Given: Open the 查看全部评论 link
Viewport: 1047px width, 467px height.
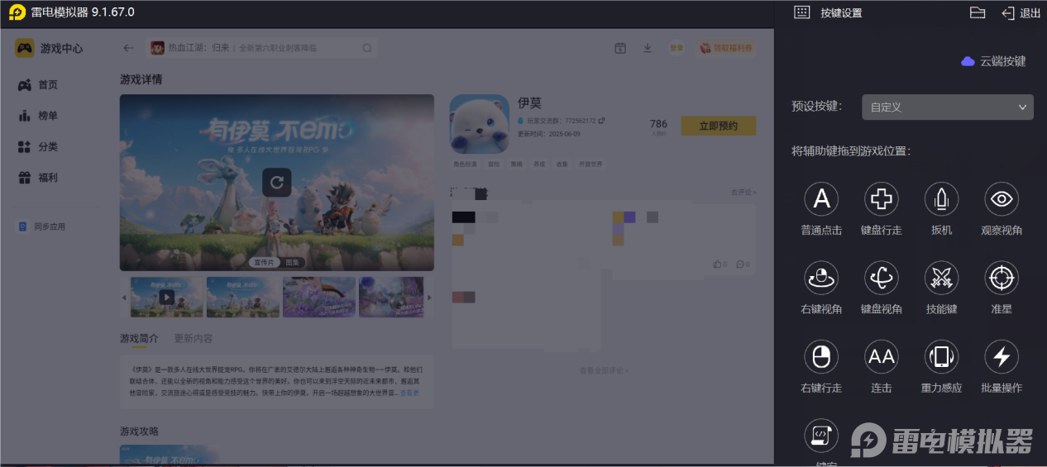Looking at the screenshot, I should point(604,370).
